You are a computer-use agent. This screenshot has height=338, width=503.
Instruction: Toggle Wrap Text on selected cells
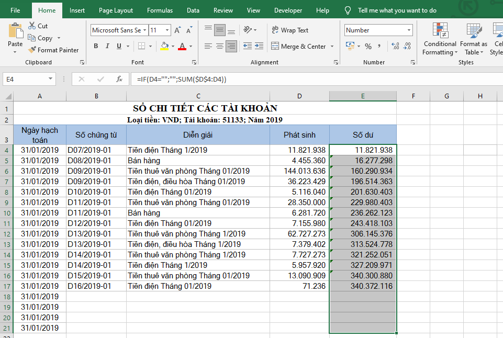[290, 30]
